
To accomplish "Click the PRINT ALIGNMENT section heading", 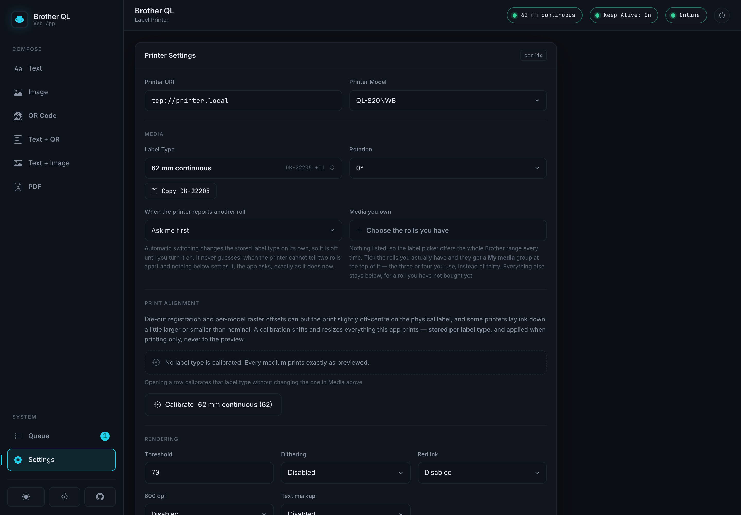I will point(172,303).
